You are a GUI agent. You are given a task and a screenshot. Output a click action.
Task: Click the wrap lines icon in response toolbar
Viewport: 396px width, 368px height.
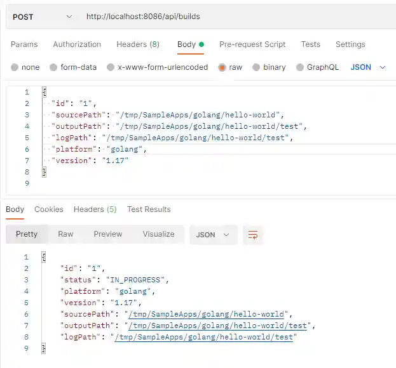click(x=253, y=235)
